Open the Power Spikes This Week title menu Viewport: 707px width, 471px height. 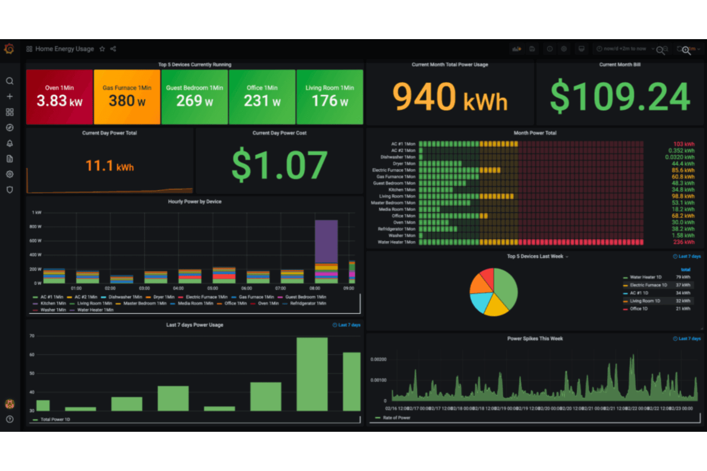coord(535,339)
